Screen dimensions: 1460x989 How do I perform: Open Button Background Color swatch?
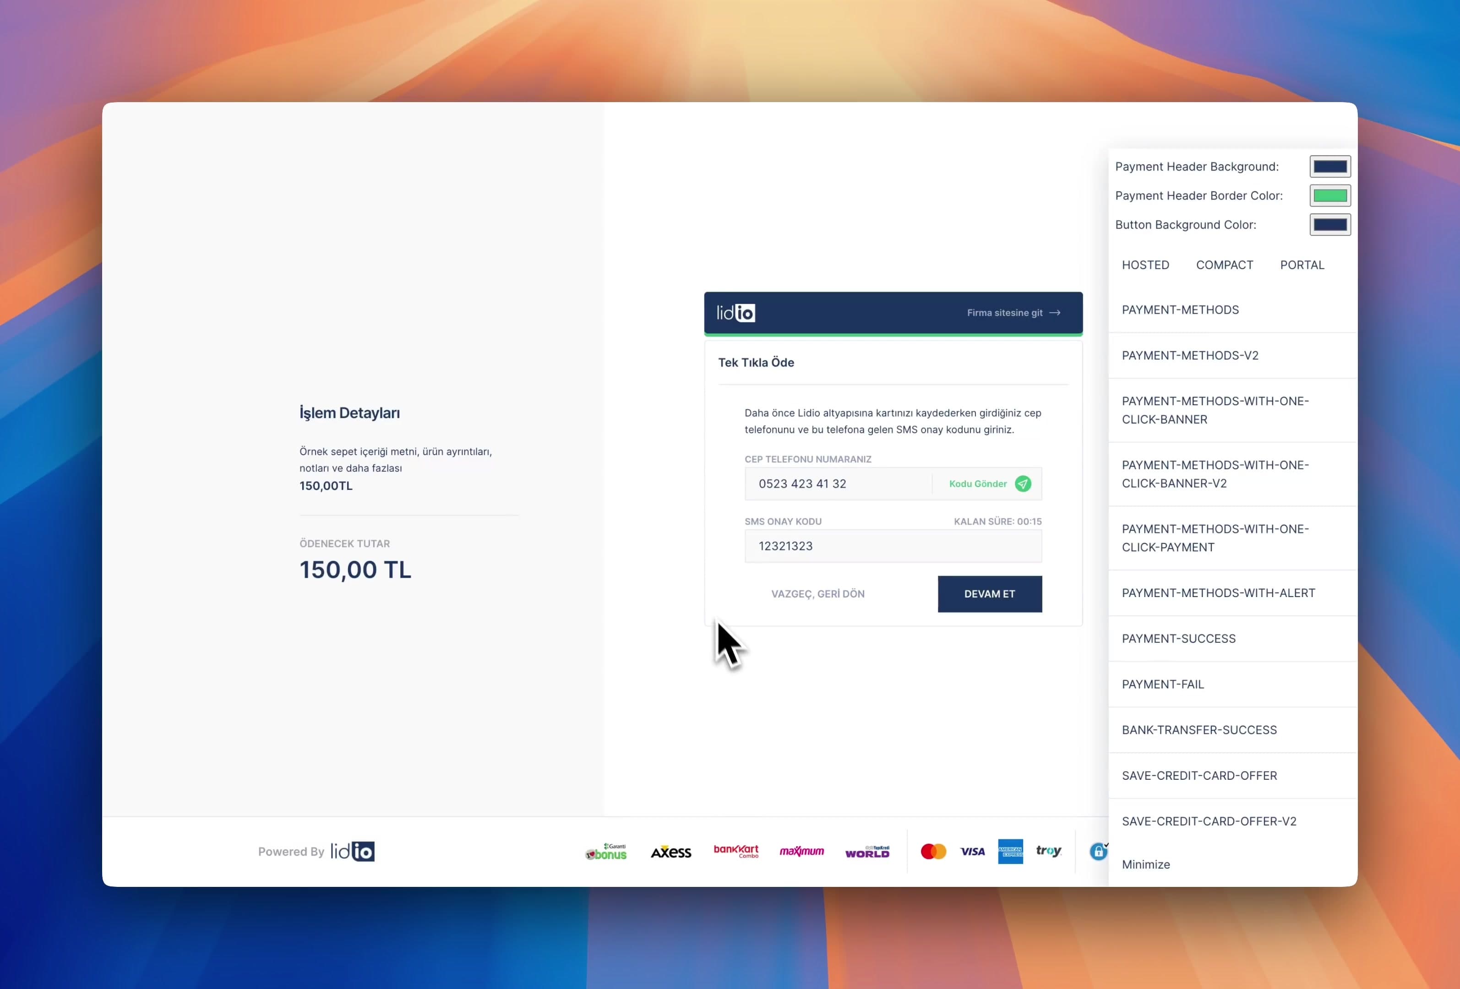(1329, 225)
